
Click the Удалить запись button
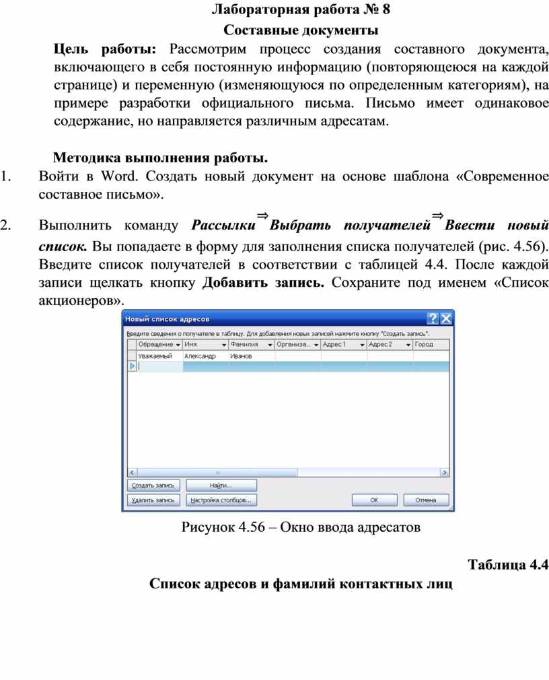pos(153,500)
